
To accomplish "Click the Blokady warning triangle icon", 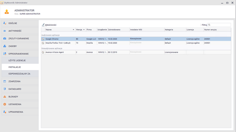I will coord(5,97).
